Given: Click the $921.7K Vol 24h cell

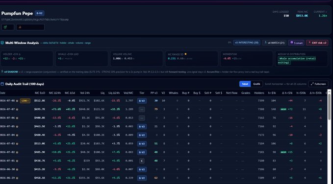Looking at the screenshot, I should pos(84,101).
